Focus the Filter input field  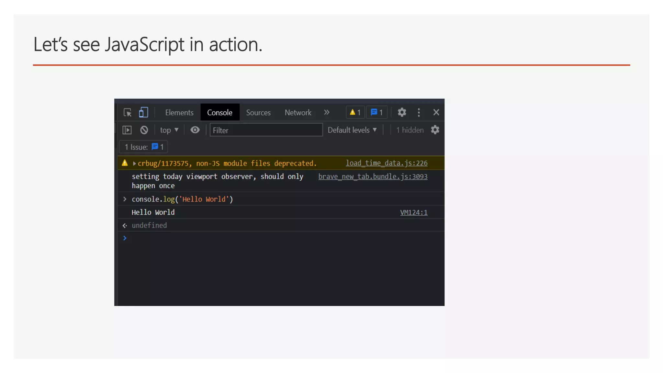pyautogui.click(x=266, y=130)
